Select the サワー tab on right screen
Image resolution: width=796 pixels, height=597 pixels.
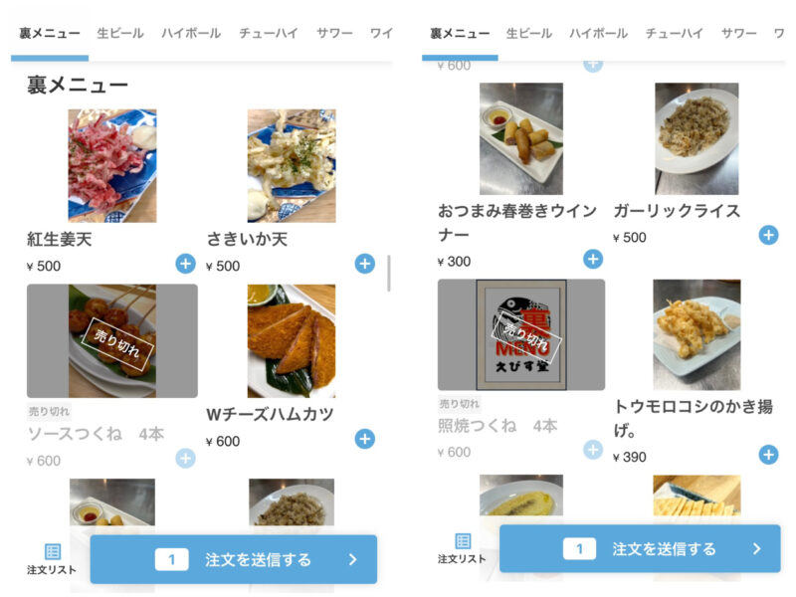738,34
